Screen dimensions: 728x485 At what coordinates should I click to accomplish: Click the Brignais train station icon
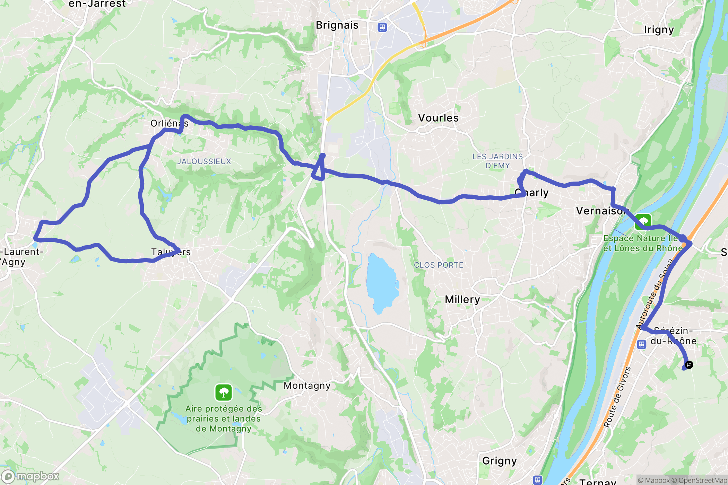pos(382,27)
